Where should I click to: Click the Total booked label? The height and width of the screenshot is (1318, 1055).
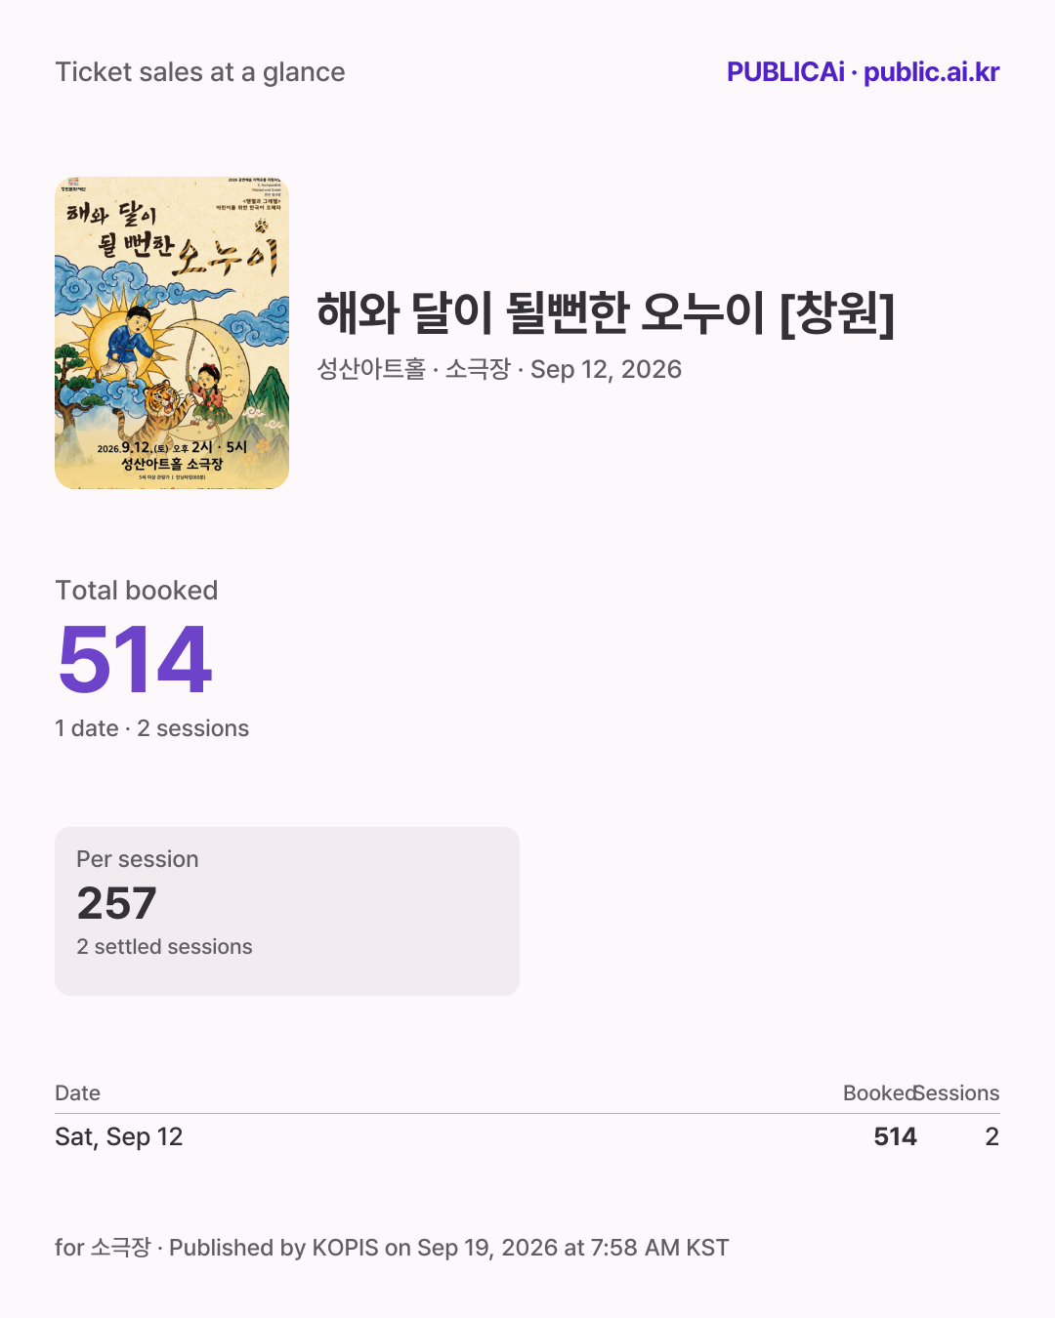137,591
